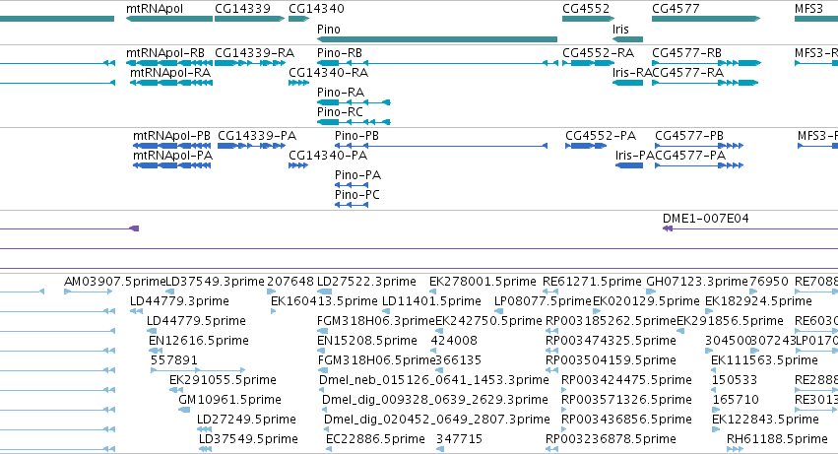
Task: Select the long Pino gene bar
Action: coord(437,39)
